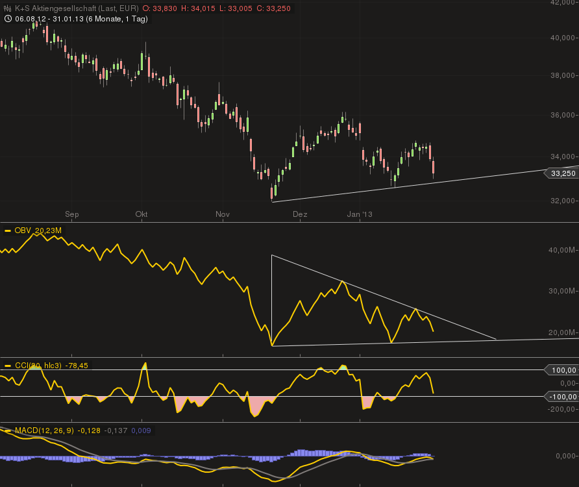579x487 pixels.
Task: Click the 32,000 price axis label
Action: (x=563, y=201)
